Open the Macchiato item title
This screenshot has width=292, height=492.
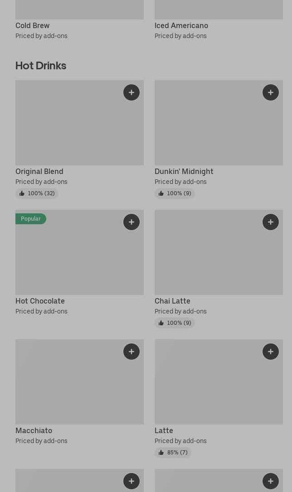(34, 431)
